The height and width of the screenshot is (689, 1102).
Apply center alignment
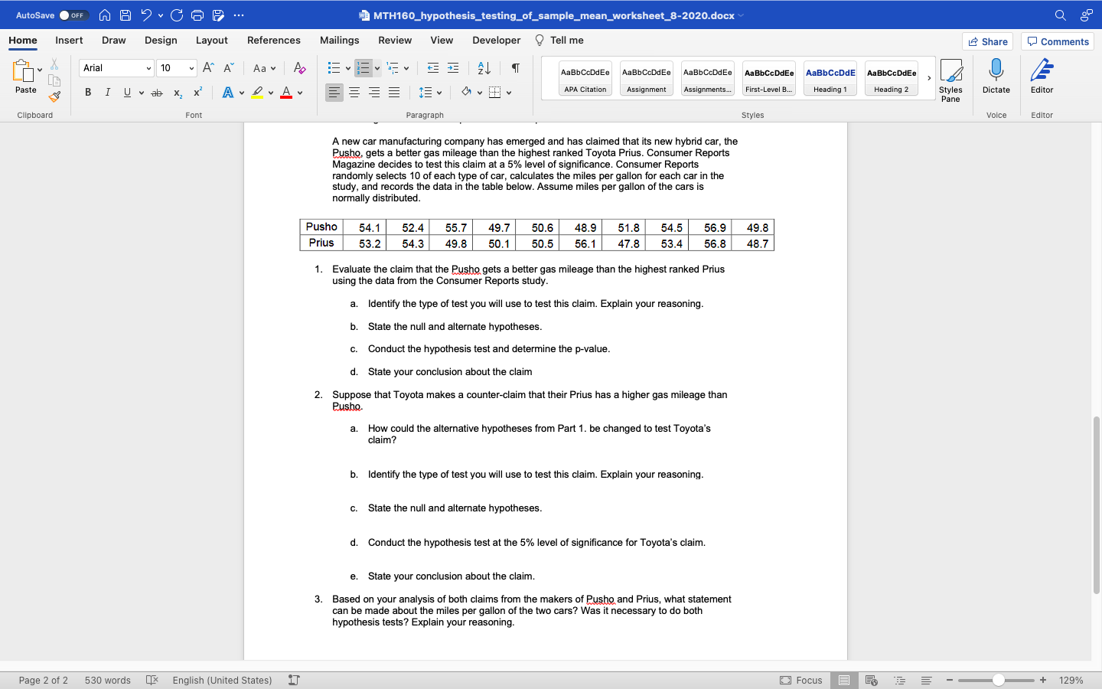[x=354, y=93]
